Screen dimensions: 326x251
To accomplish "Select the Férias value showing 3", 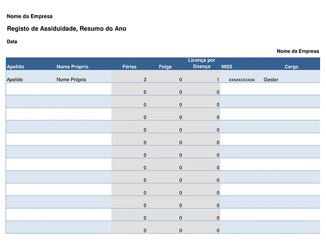I will tap(144, 79).
